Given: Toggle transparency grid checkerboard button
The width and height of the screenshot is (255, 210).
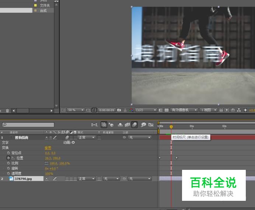Looking at the screenshot, I should [x=166, y=110].
